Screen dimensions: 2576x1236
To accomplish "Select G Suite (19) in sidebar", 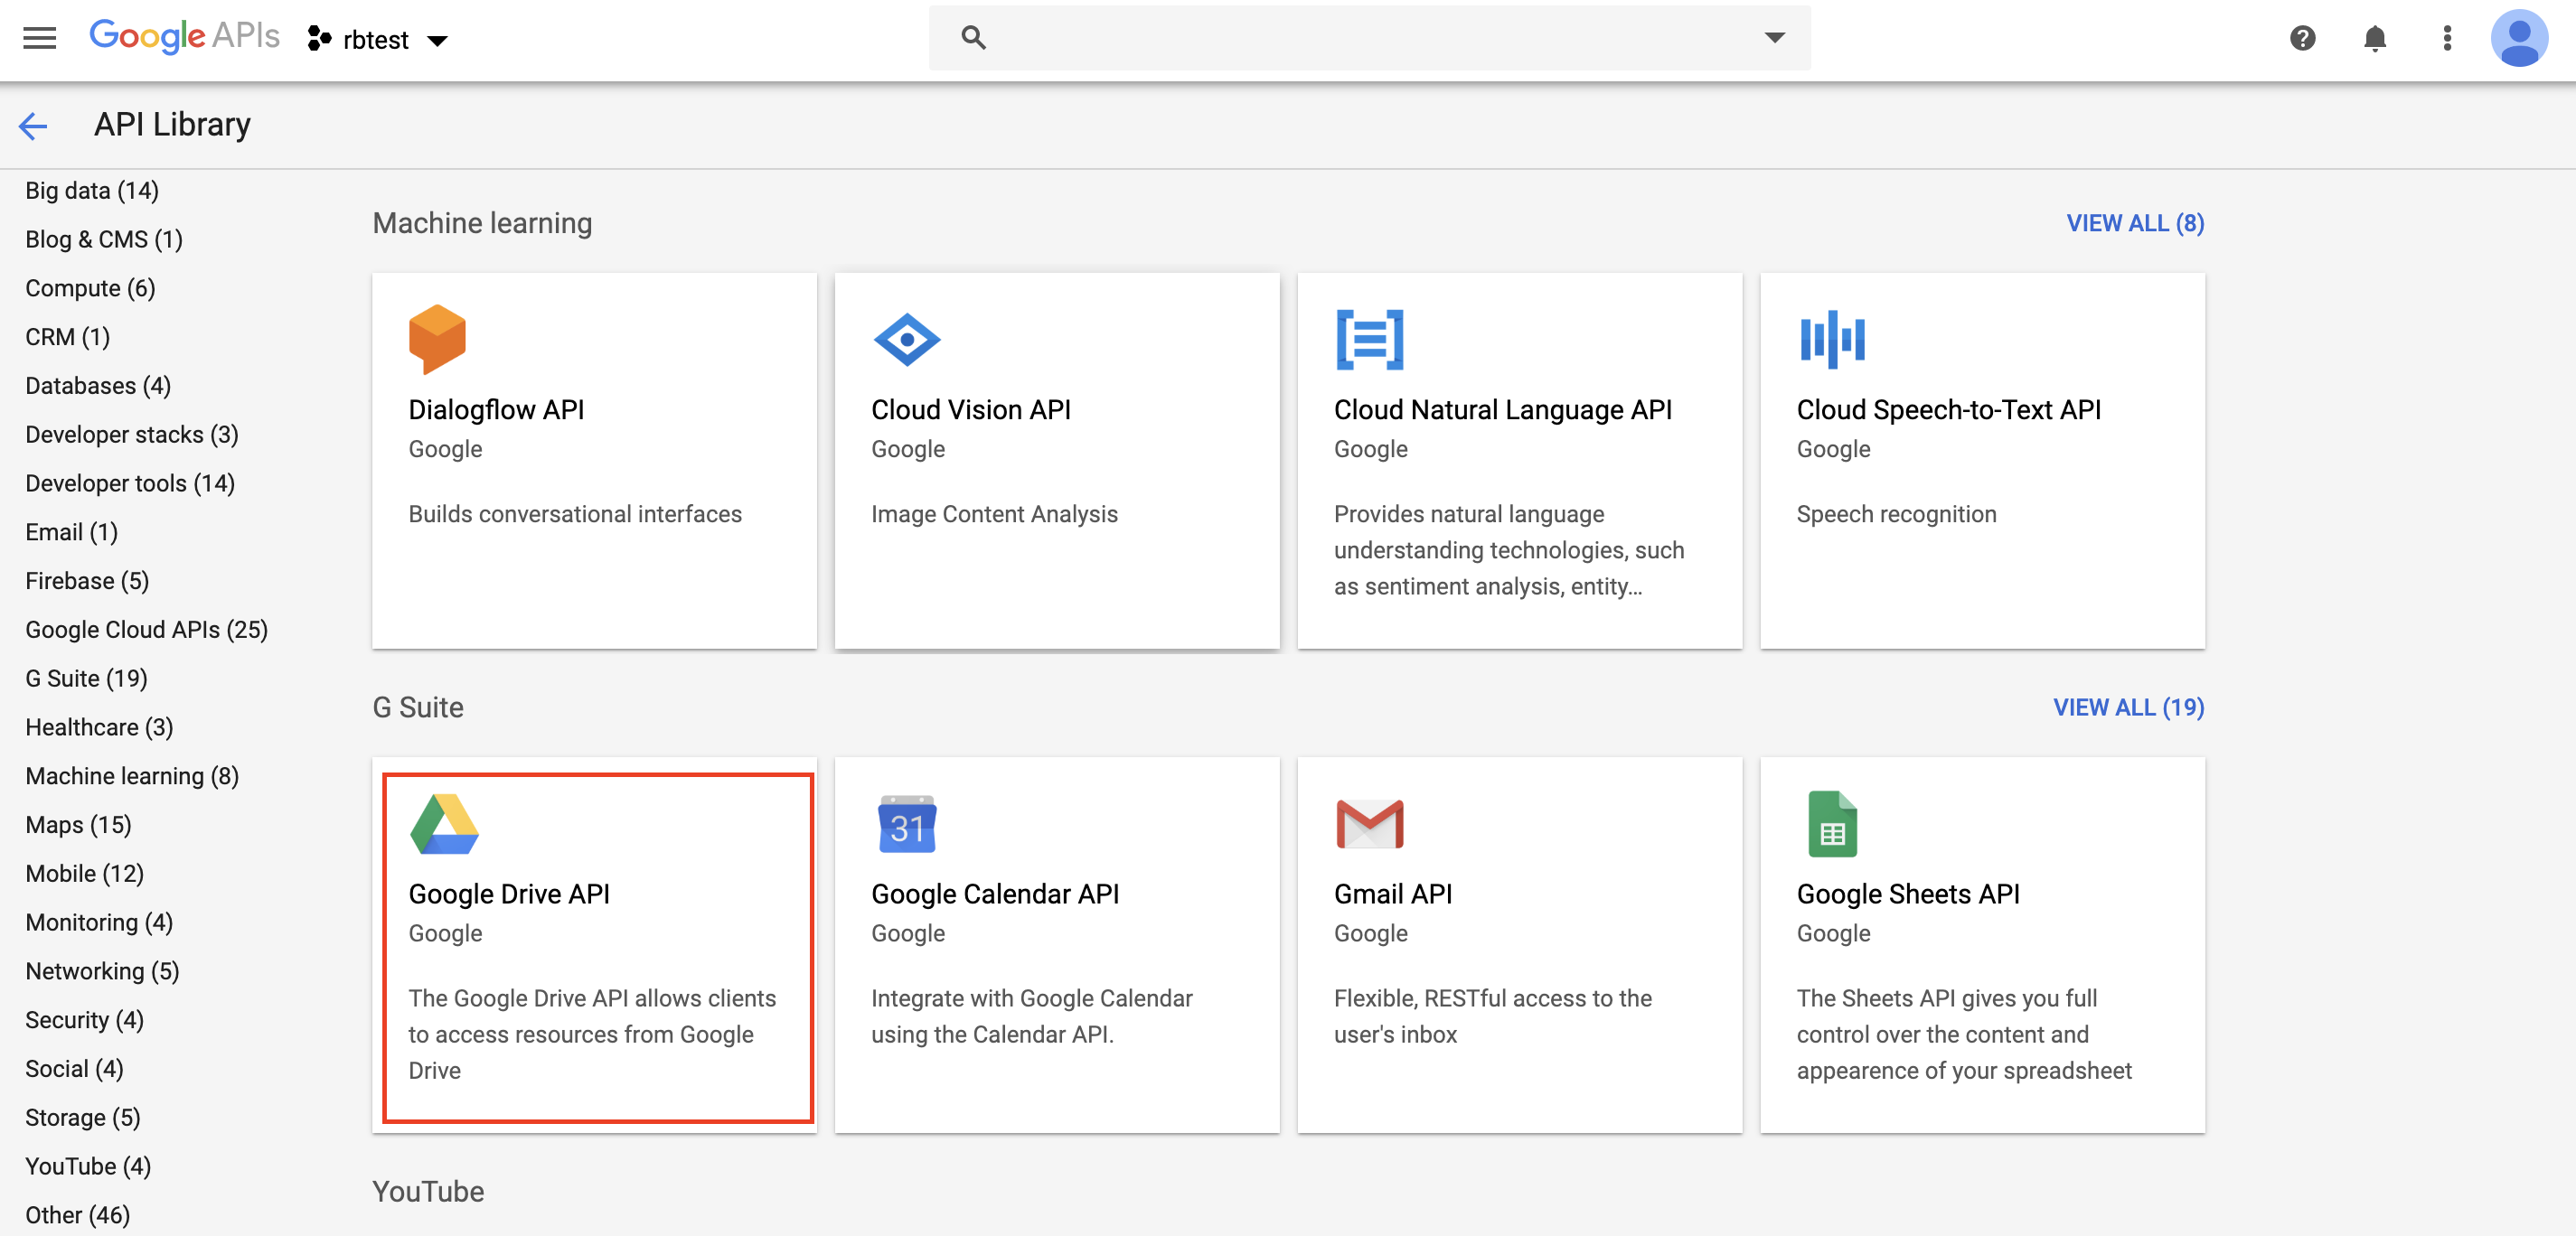I will [86, 679].
